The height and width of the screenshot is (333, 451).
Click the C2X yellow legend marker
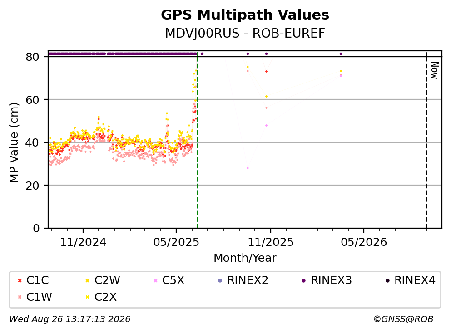[88, 297]
